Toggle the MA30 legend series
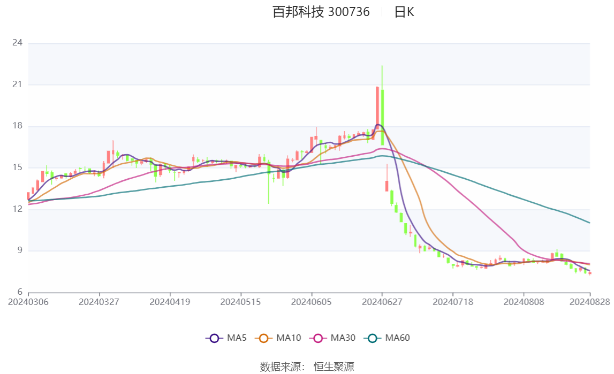The height and width of the screenshot is (374, 614). (332, 338)
